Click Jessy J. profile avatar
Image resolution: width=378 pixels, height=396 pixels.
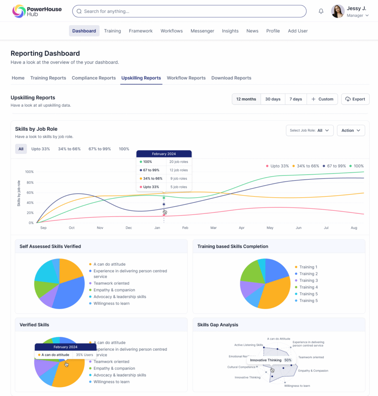(x=338, y=11)
